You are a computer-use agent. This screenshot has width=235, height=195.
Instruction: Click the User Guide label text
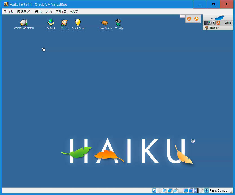point(105,28)
